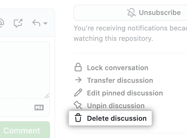Click the pencil edit icon

[78, 93]
